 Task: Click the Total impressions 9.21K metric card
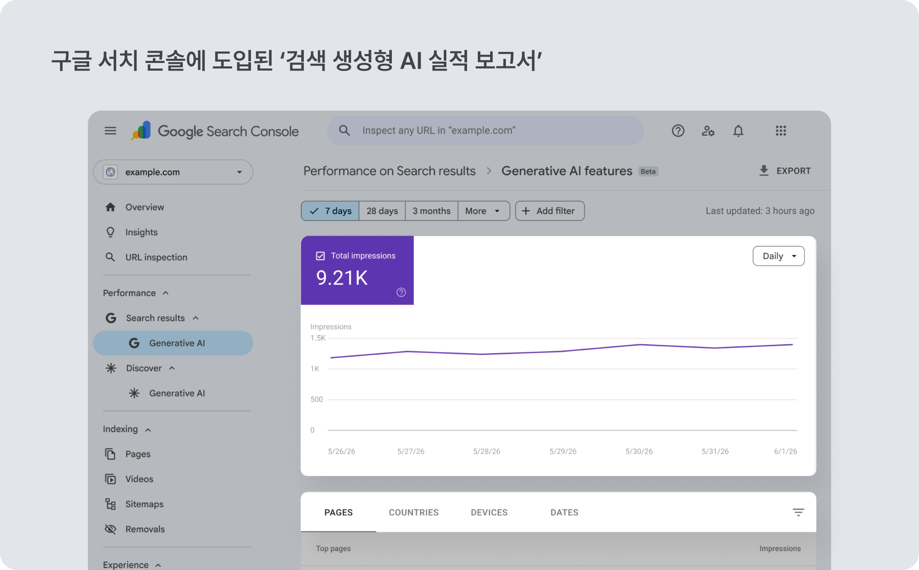(357, 270)
